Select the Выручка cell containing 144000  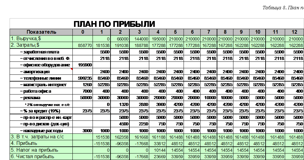(x=139, y=39)
